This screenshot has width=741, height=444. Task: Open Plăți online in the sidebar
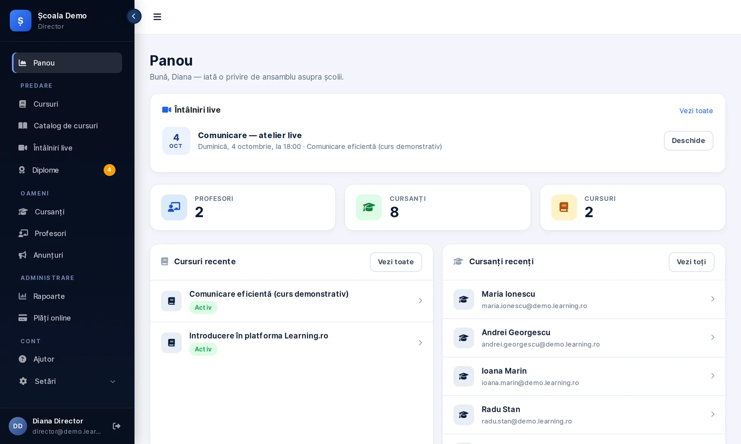point(67,318)
